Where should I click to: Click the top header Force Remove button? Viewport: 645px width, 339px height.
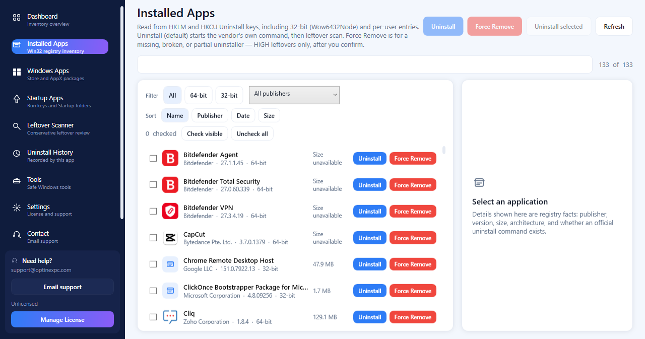[495, 26]
